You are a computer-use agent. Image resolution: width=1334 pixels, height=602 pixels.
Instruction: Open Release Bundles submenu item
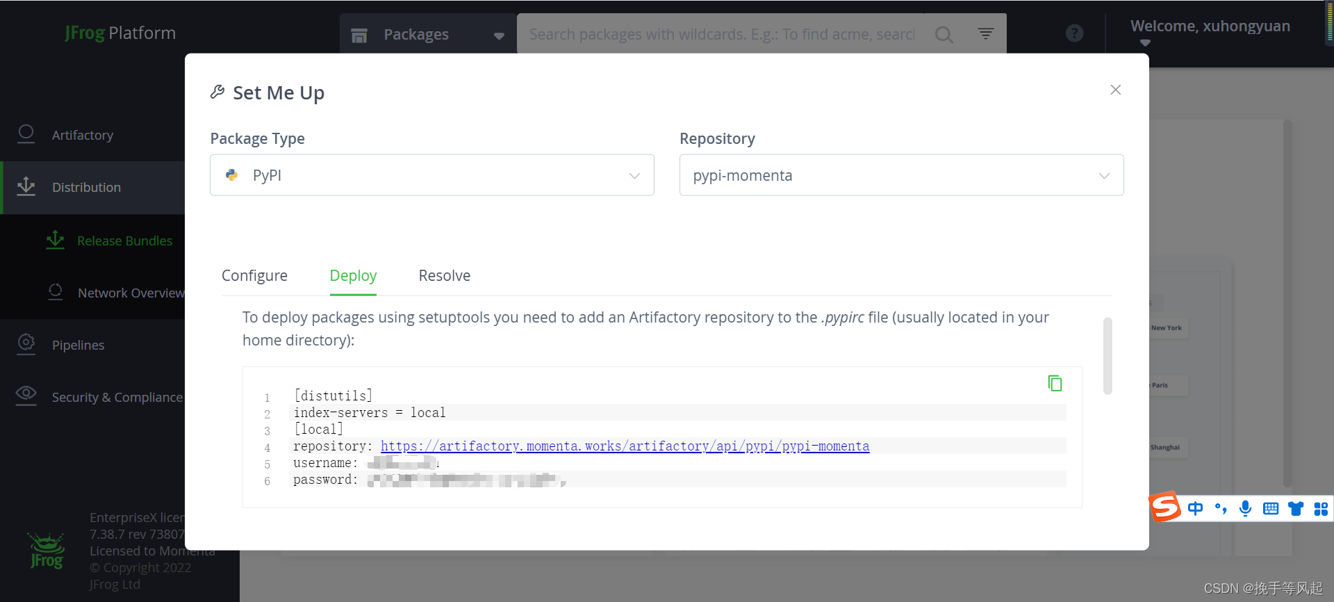[124, 241]
